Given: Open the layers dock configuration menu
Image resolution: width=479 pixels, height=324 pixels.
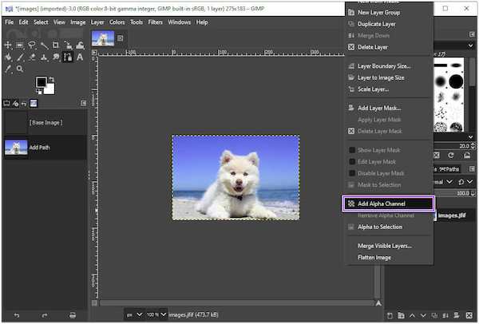Looking at the screenshot, I should click(x=472, y=168).
